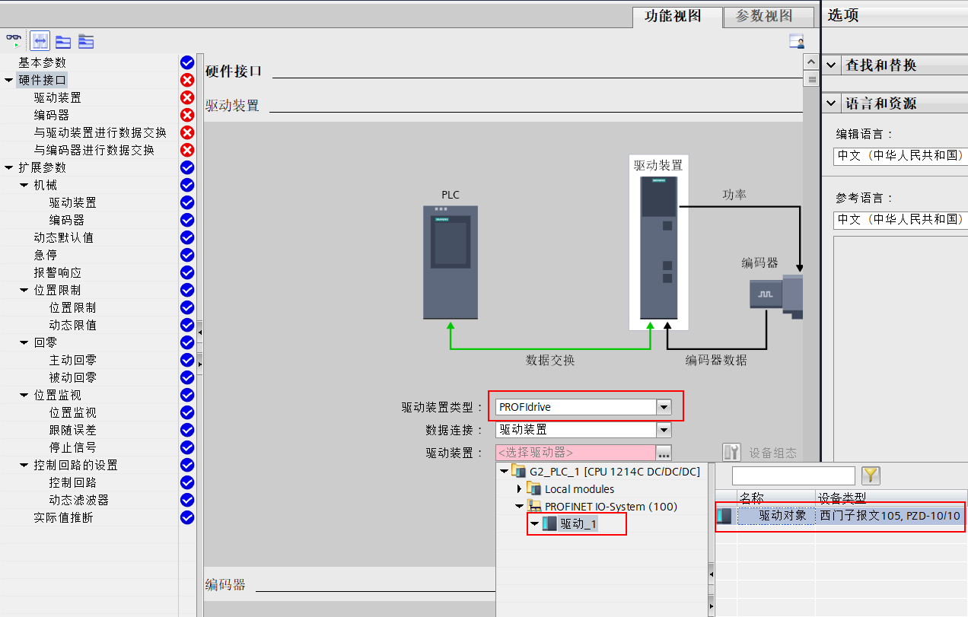Open the PROFIdrive 驱动装置类型 dropdown
This screenshot has width=968, height=617.
click(663, 407)
